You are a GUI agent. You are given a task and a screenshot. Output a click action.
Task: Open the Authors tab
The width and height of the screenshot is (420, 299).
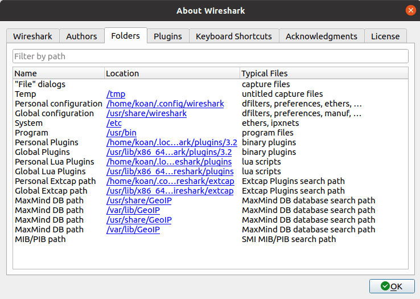[81, 36]
